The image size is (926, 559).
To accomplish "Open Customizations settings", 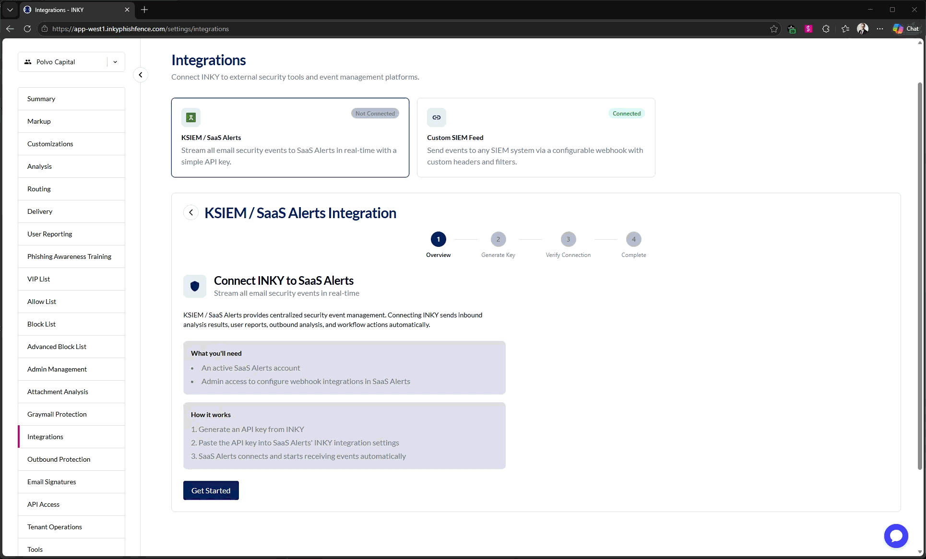I will [71, 144].
